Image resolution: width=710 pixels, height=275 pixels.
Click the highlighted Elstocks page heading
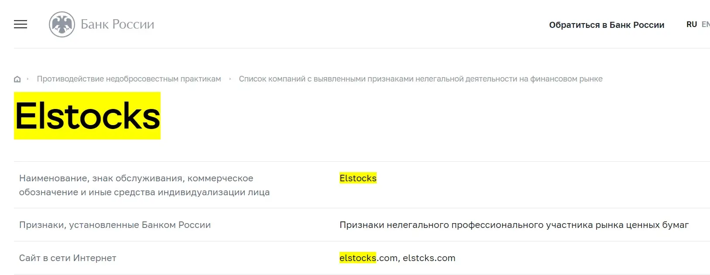click(x=87, y=115)
